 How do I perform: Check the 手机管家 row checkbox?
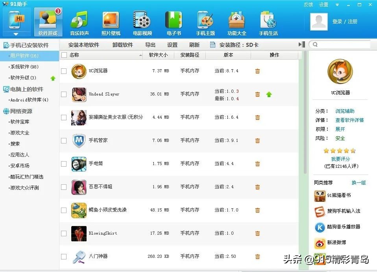coord(64,141)
